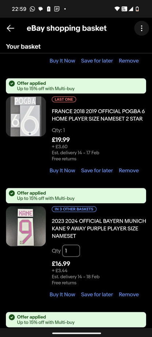The image size is (152, 337).
Task: Click Buy It Now for Kane nameset
Action: tap(62, 295)
